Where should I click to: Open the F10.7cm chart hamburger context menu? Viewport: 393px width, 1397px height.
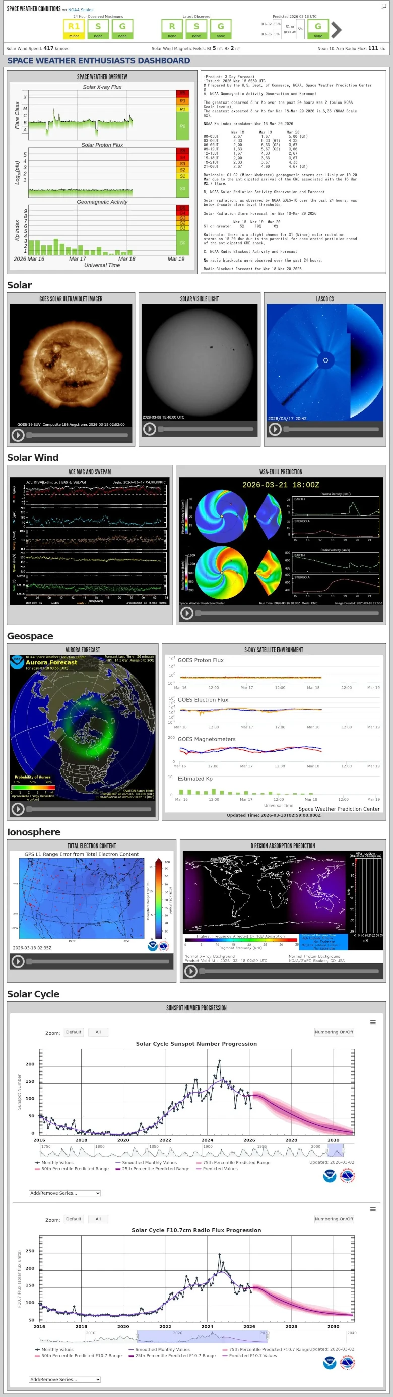(x=372, y=1209)
